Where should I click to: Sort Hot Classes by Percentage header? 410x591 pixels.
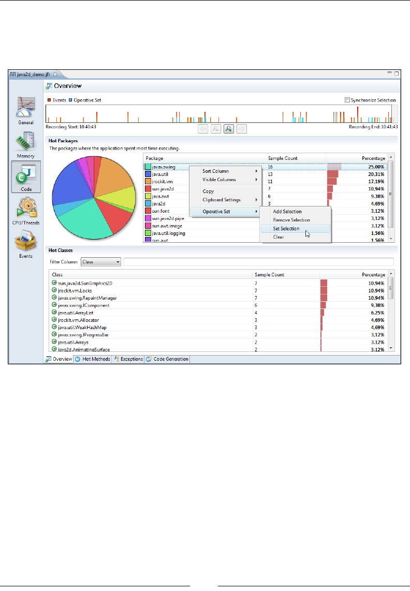point(354,274)
